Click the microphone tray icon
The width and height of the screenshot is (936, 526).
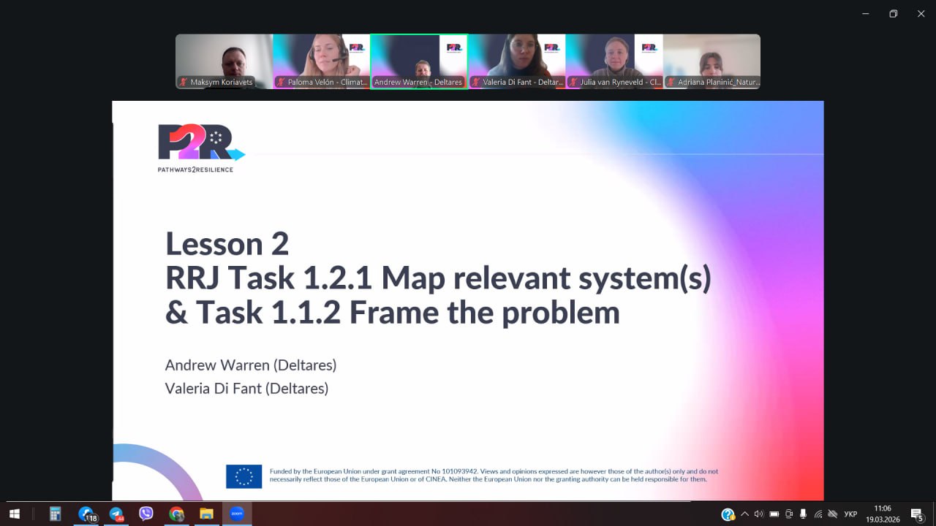coord(803,514)
